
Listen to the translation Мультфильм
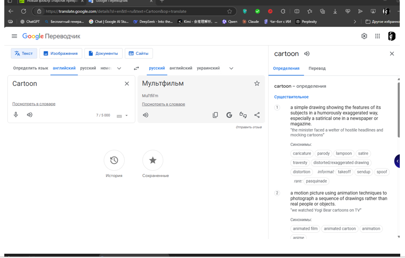[x=145, y=115]
